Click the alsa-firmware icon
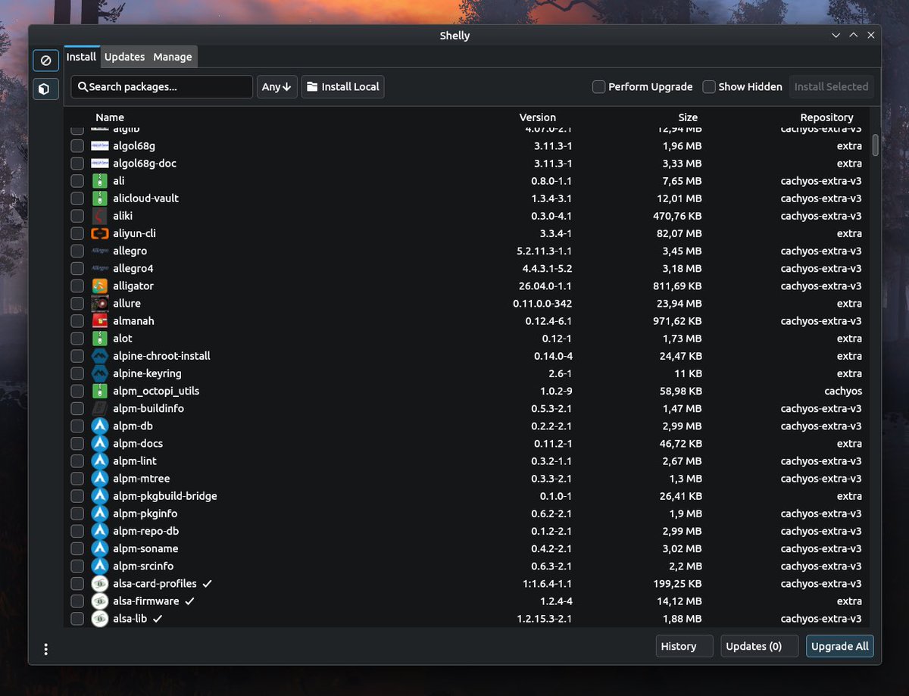 click(x=100, y=601)
